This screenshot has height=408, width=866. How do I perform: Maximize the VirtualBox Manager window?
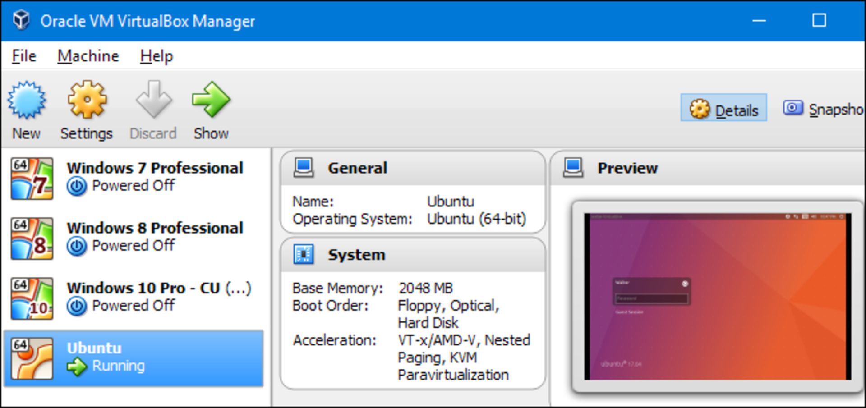[x=819, y=20]
